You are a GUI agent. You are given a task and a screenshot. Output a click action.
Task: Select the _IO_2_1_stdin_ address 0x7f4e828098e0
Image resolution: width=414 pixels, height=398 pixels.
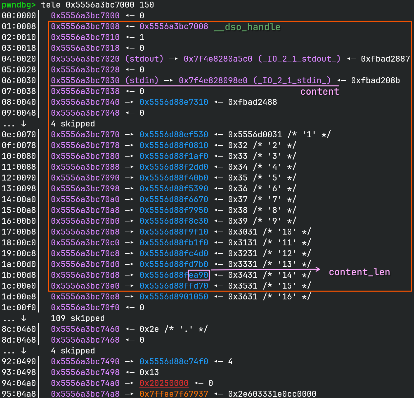click(x=213, y=81)
